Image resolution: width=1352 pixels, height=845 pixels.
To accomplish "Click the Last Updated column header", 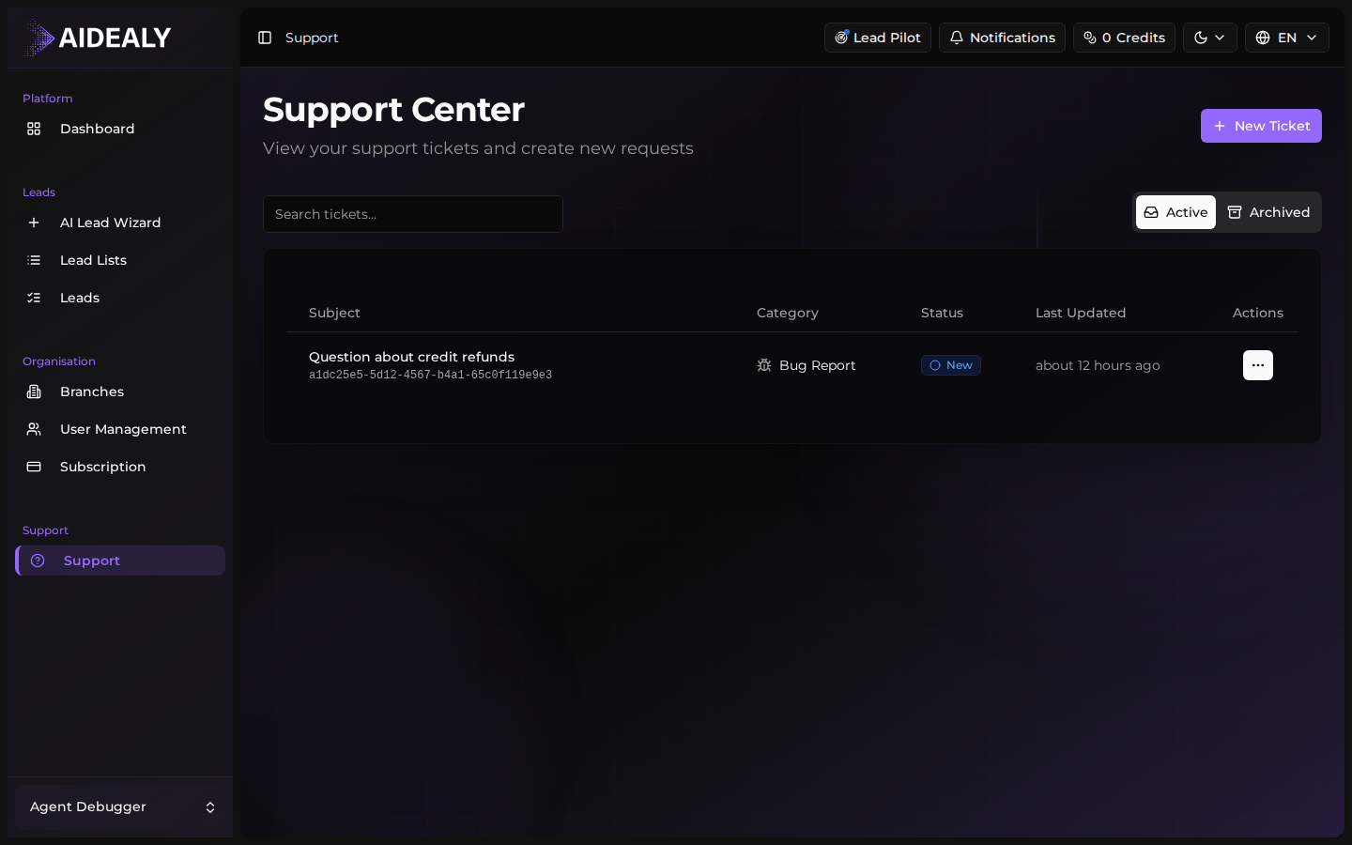I will point(1081,313).
